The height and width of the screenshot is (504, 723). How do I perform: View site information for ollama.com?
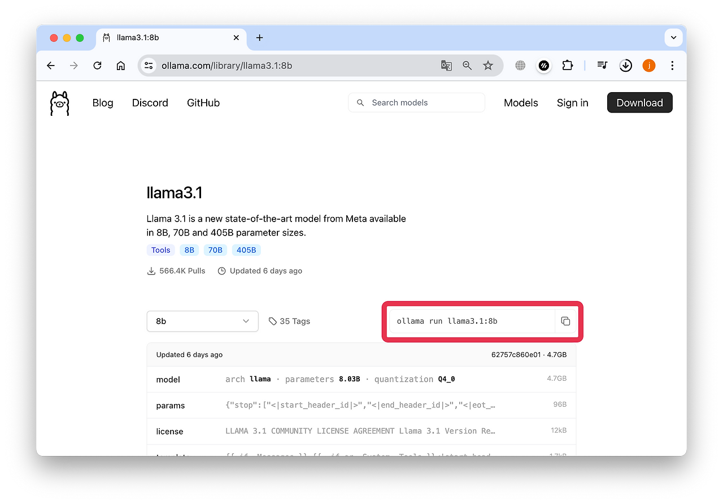[149, 66]
